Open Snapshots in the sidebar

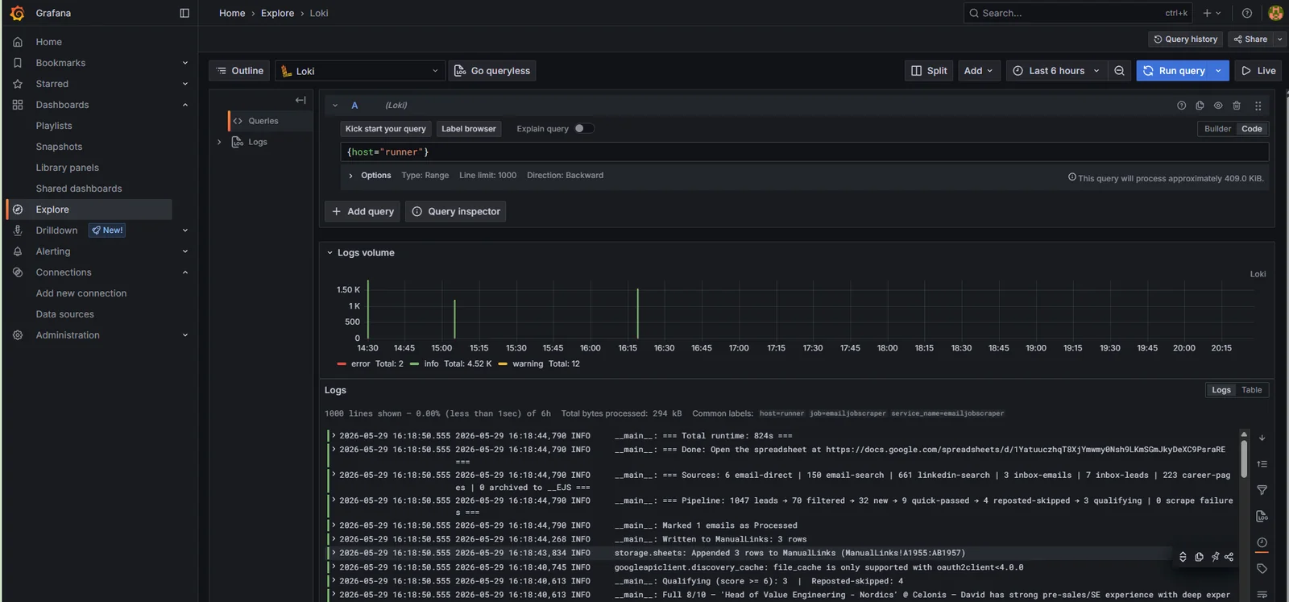click(59, 147)
